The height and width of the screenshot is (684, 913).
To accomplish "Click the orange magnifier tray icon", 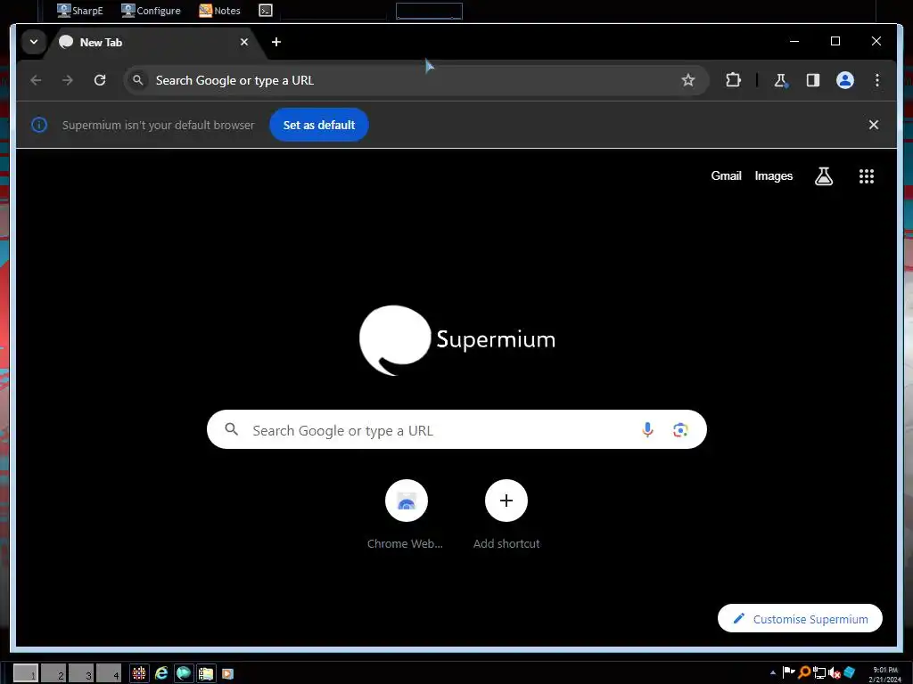I will coord(804,672).
